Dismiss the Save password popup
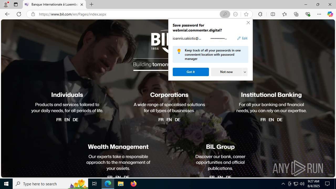 pos(248,23)
